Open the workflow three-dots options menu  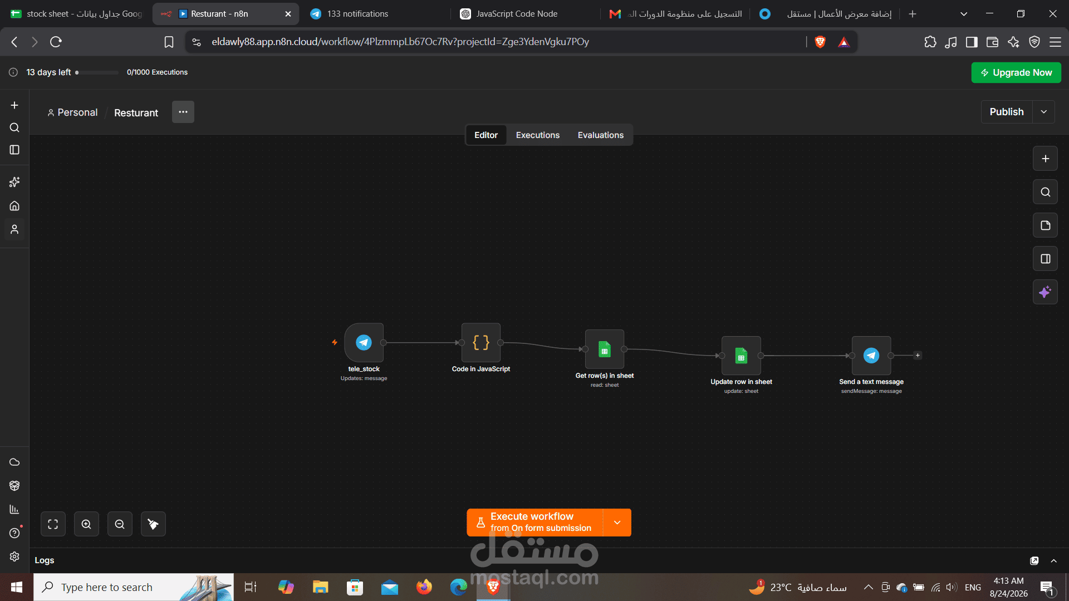[x=183, y=112]
